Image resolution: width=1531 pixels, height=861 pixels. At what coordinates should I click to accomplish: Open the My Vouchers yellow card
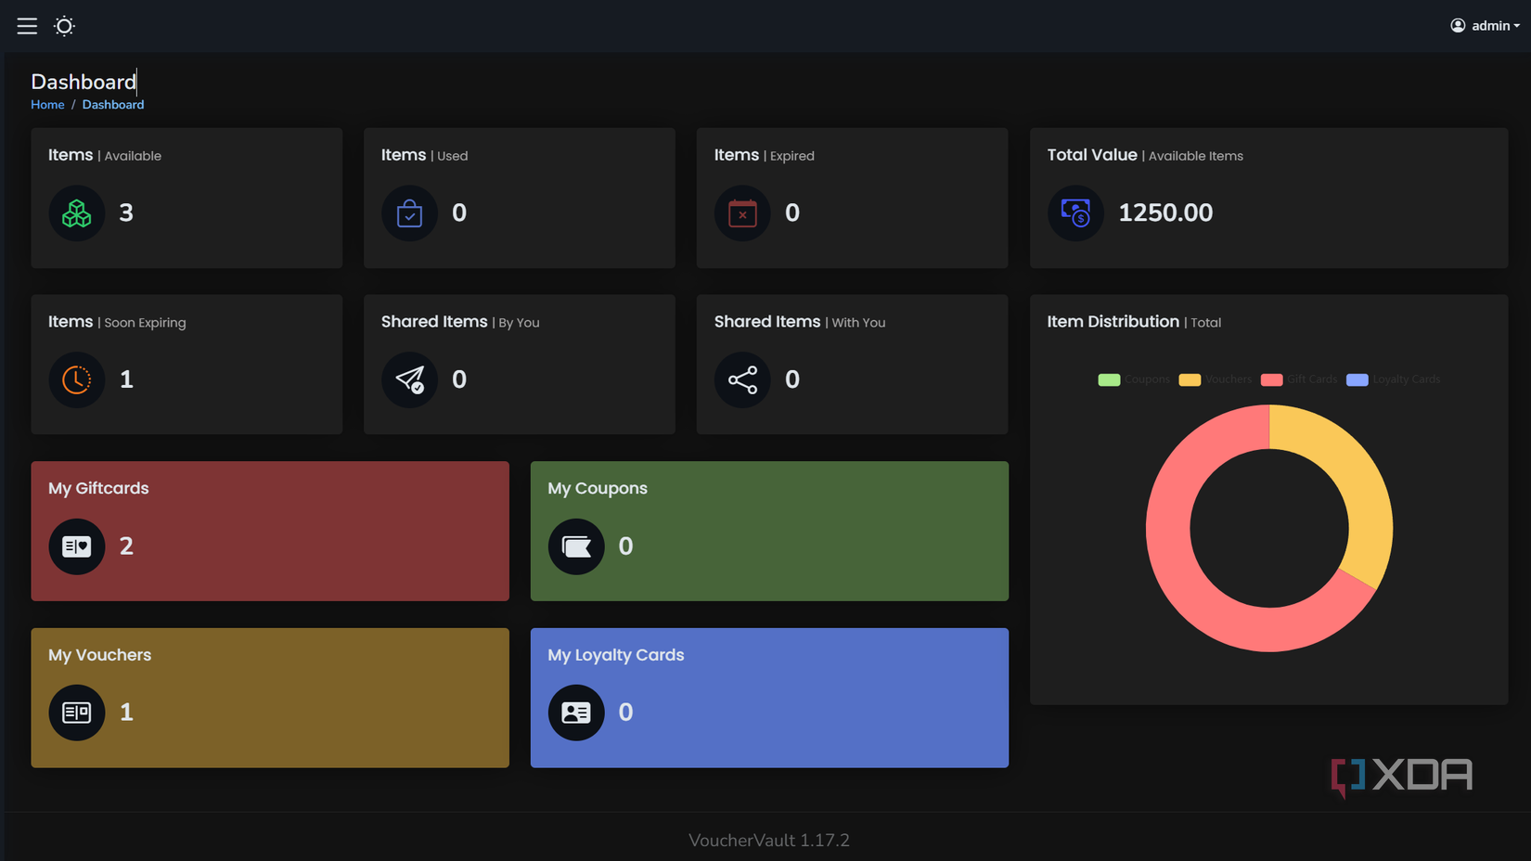270,698
